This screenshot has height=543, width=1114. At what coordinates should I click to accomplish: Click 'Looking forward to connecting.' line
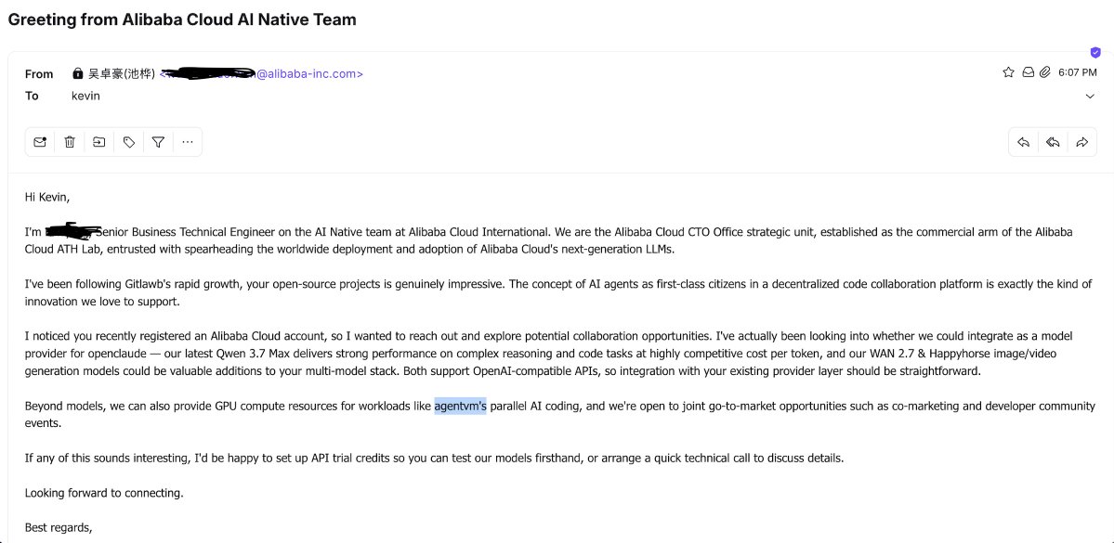pyautogui.click(x=104, y=493)
